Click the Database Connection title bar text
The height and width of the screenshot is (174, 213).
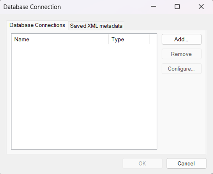[32, 7]
